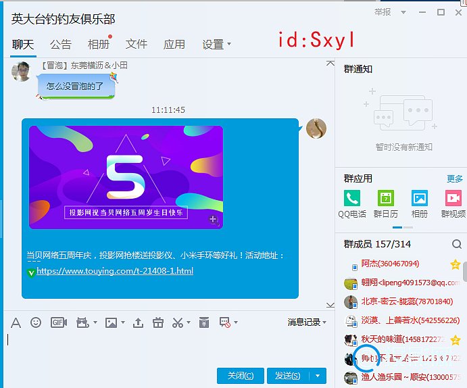Expand the picture options dropdown arrow
Screen dimensions: 467x388
(123, 322)
